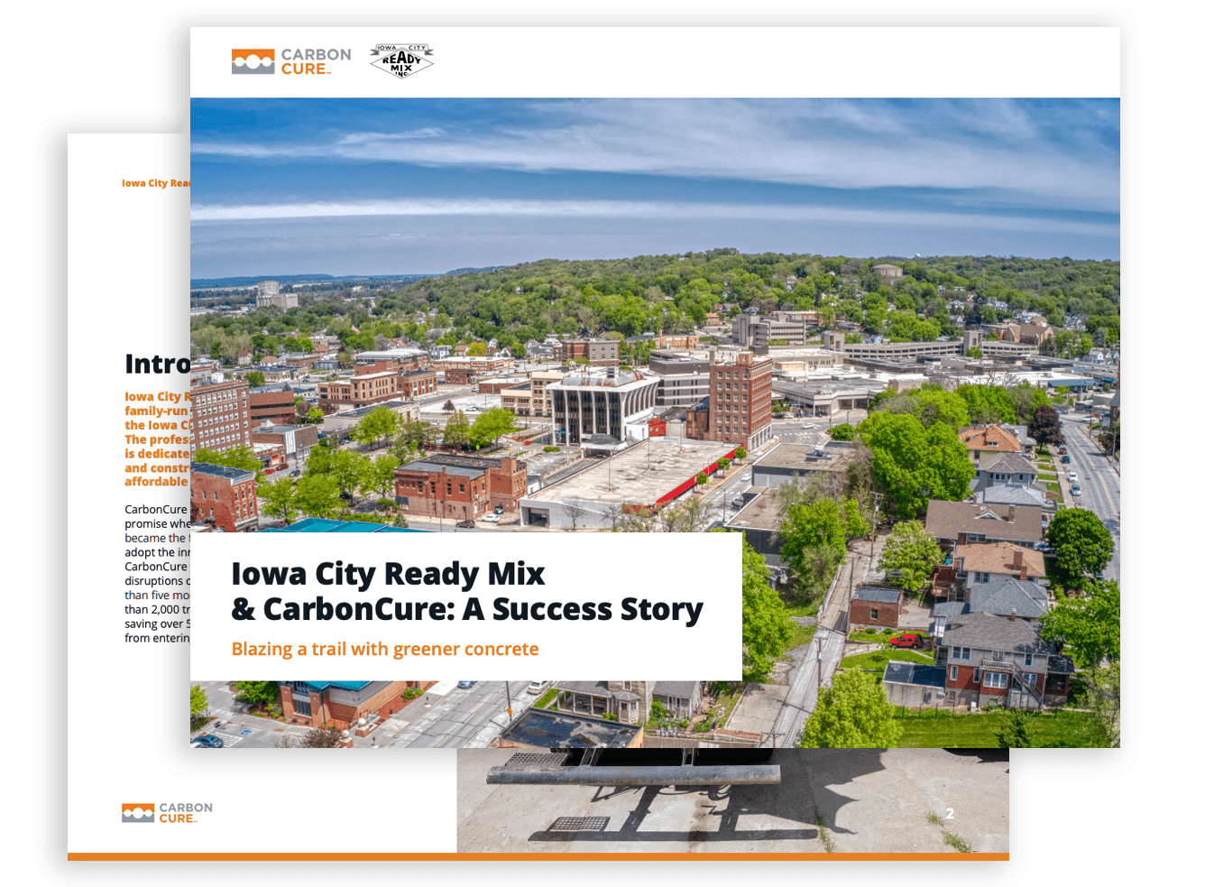1205x887 pixels.
Task: Click the '& CarbonCure: A Success Story' title line
Action: point(467,609)
